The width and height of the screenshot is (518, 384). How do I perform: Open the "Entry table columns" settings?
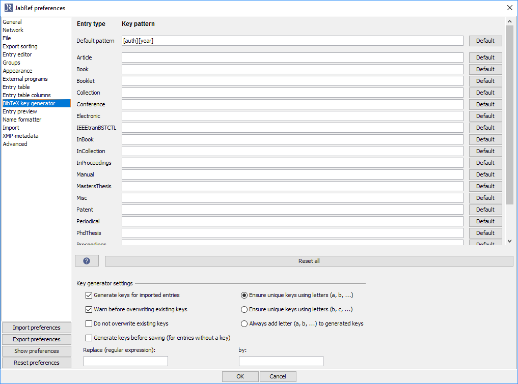[26, 95]
